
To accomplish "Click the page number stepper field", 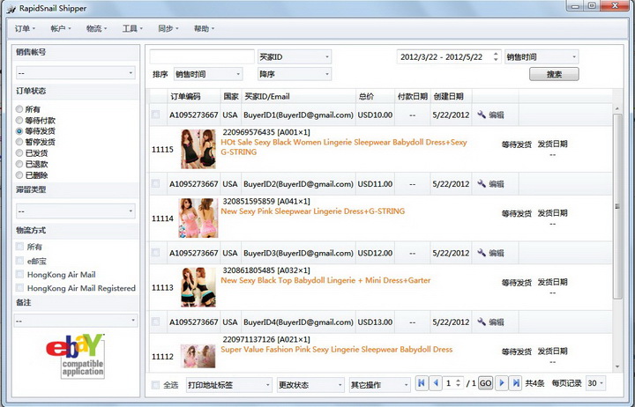I will (x=452, y=383).
